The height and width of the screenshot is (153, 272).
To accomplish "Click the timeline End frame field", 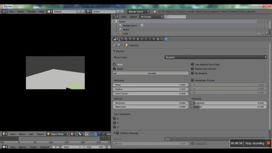I will pos(95,147).
